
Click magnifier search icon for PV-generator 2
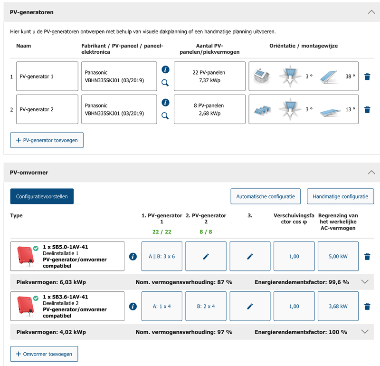[x=165, y=116]
